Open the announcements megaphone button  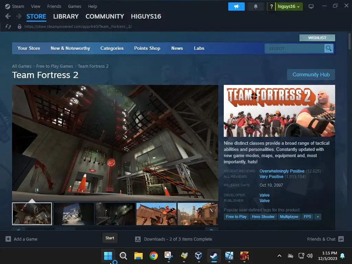tap(236, 7)
